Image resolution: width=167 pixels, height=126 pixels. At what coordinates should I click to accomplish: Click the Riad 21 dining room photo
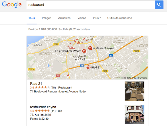click(134, 91)
